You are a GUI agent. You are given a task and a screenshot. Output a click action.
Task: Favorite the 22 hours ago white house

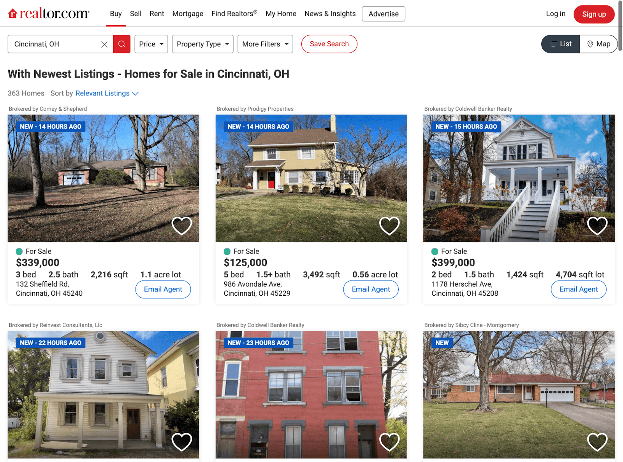tap(182, 442)
